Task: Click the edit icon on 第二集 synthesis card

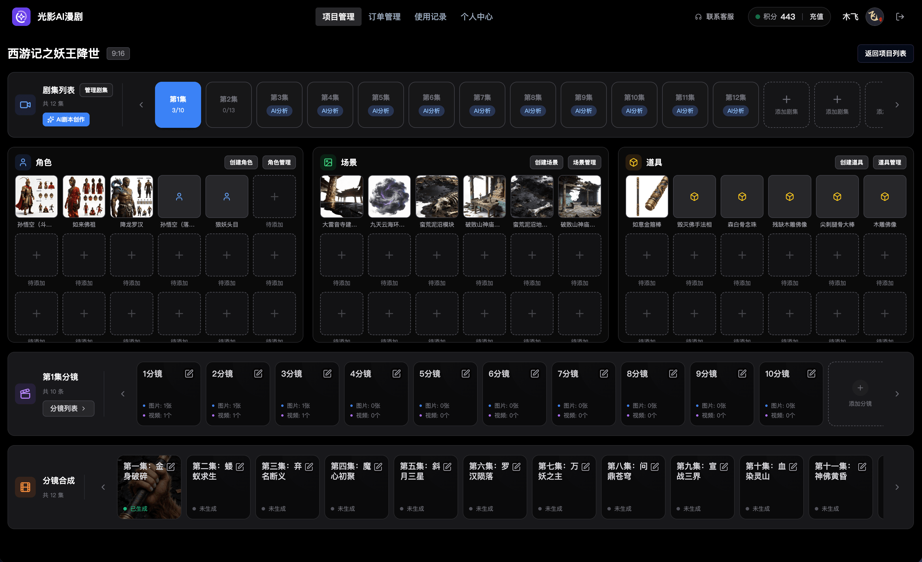Action: [240, 467]
